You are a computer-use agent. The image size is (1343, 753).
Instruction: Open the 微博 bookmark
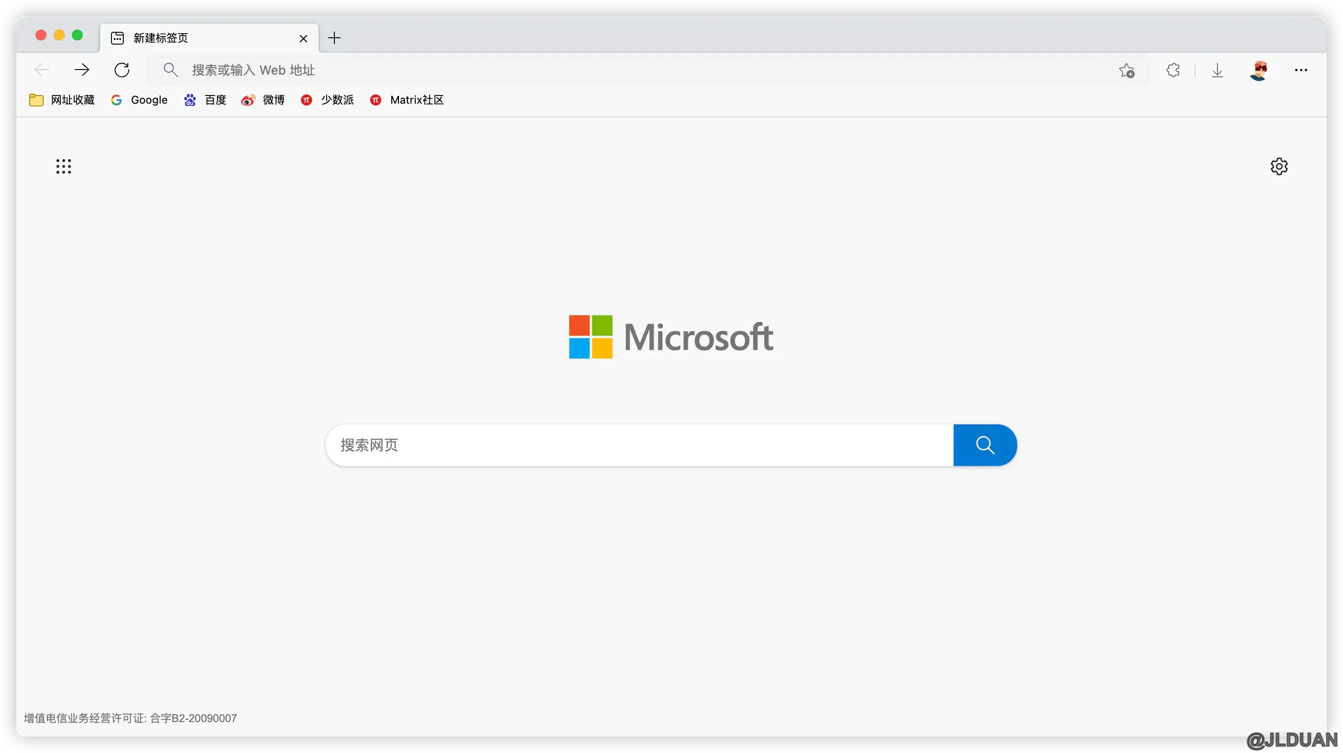pos(263,100)
